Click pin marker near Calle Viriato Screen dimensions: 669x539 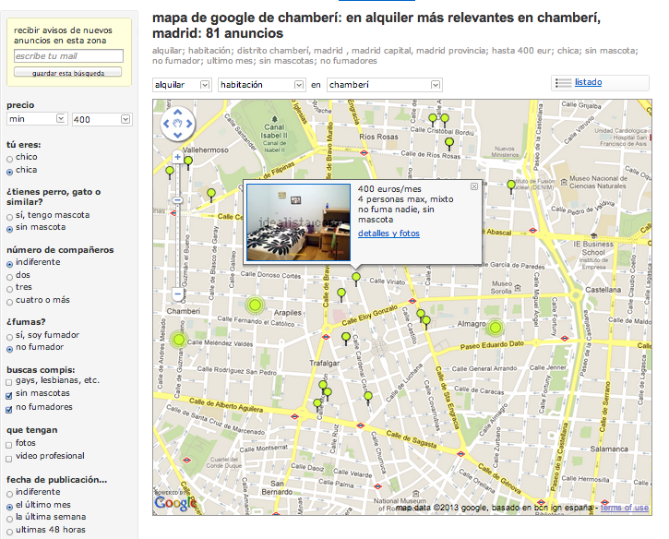point(356,280)
